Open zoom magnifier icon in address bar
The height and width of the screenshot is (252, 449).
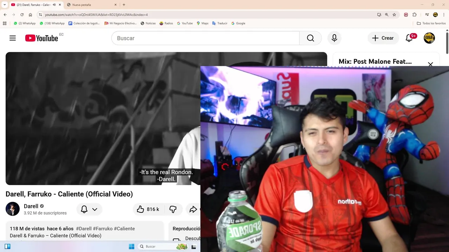tap(387, 15)
